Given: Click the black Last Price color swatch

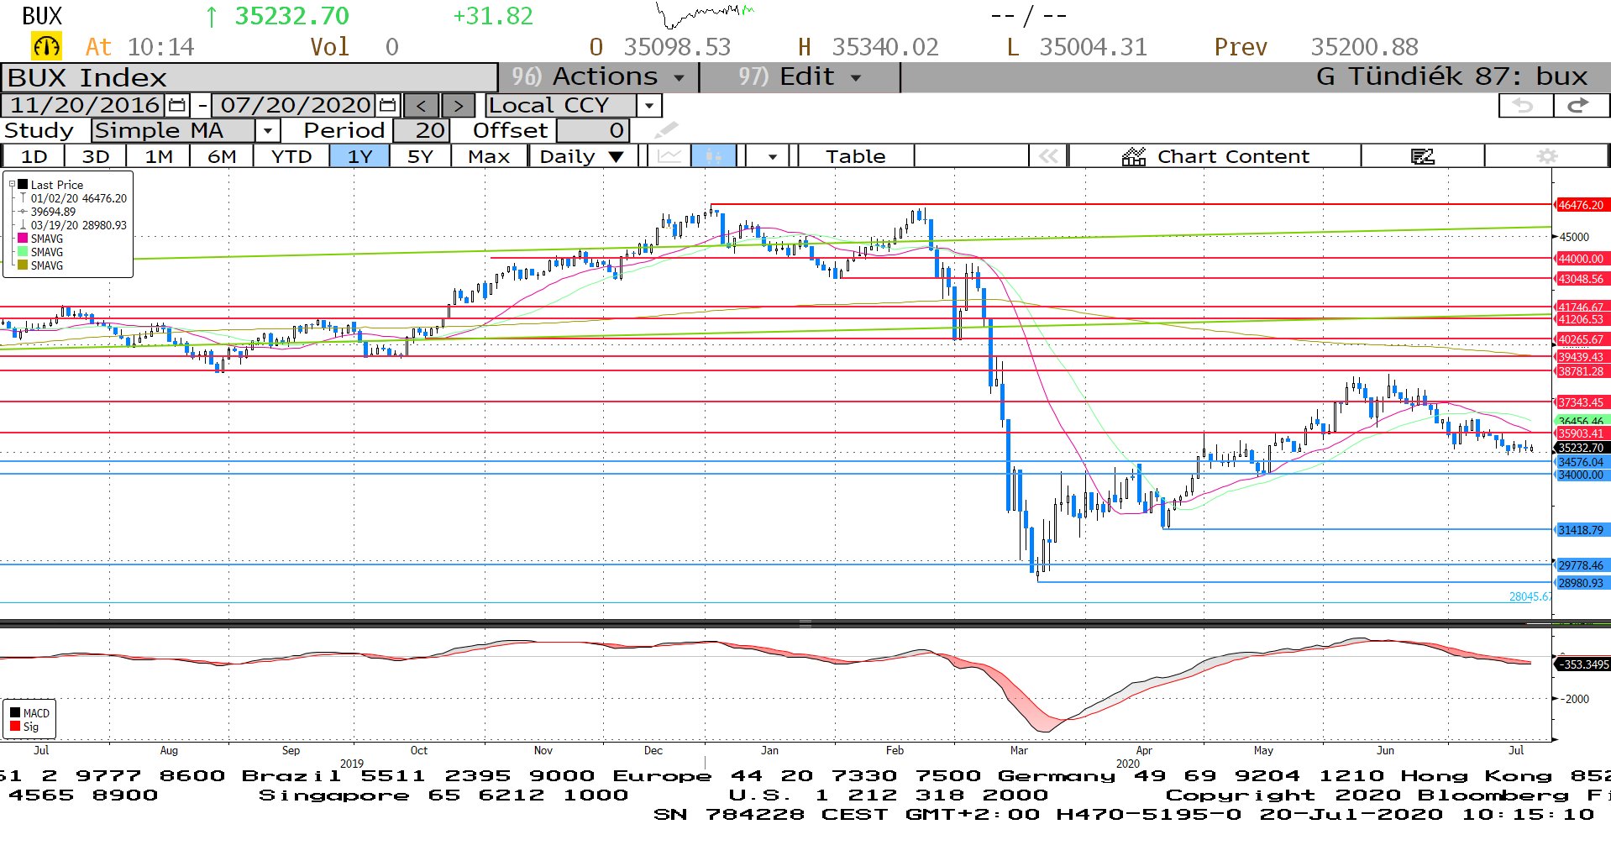Looking at the screenshot, I should pos(23,184).
